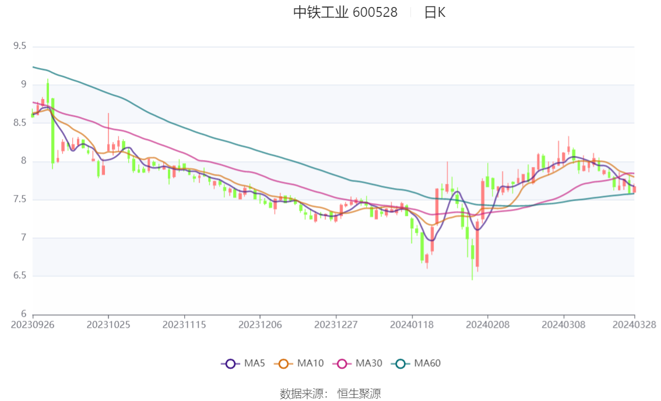Click the 20240208 date axis label
The height and width of the screenshot is (401, 661).
click(x=488, y=325)
